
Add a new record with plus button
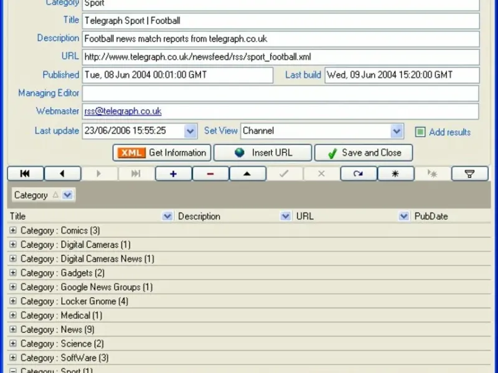pyautogui.click(x=174, y=173)
